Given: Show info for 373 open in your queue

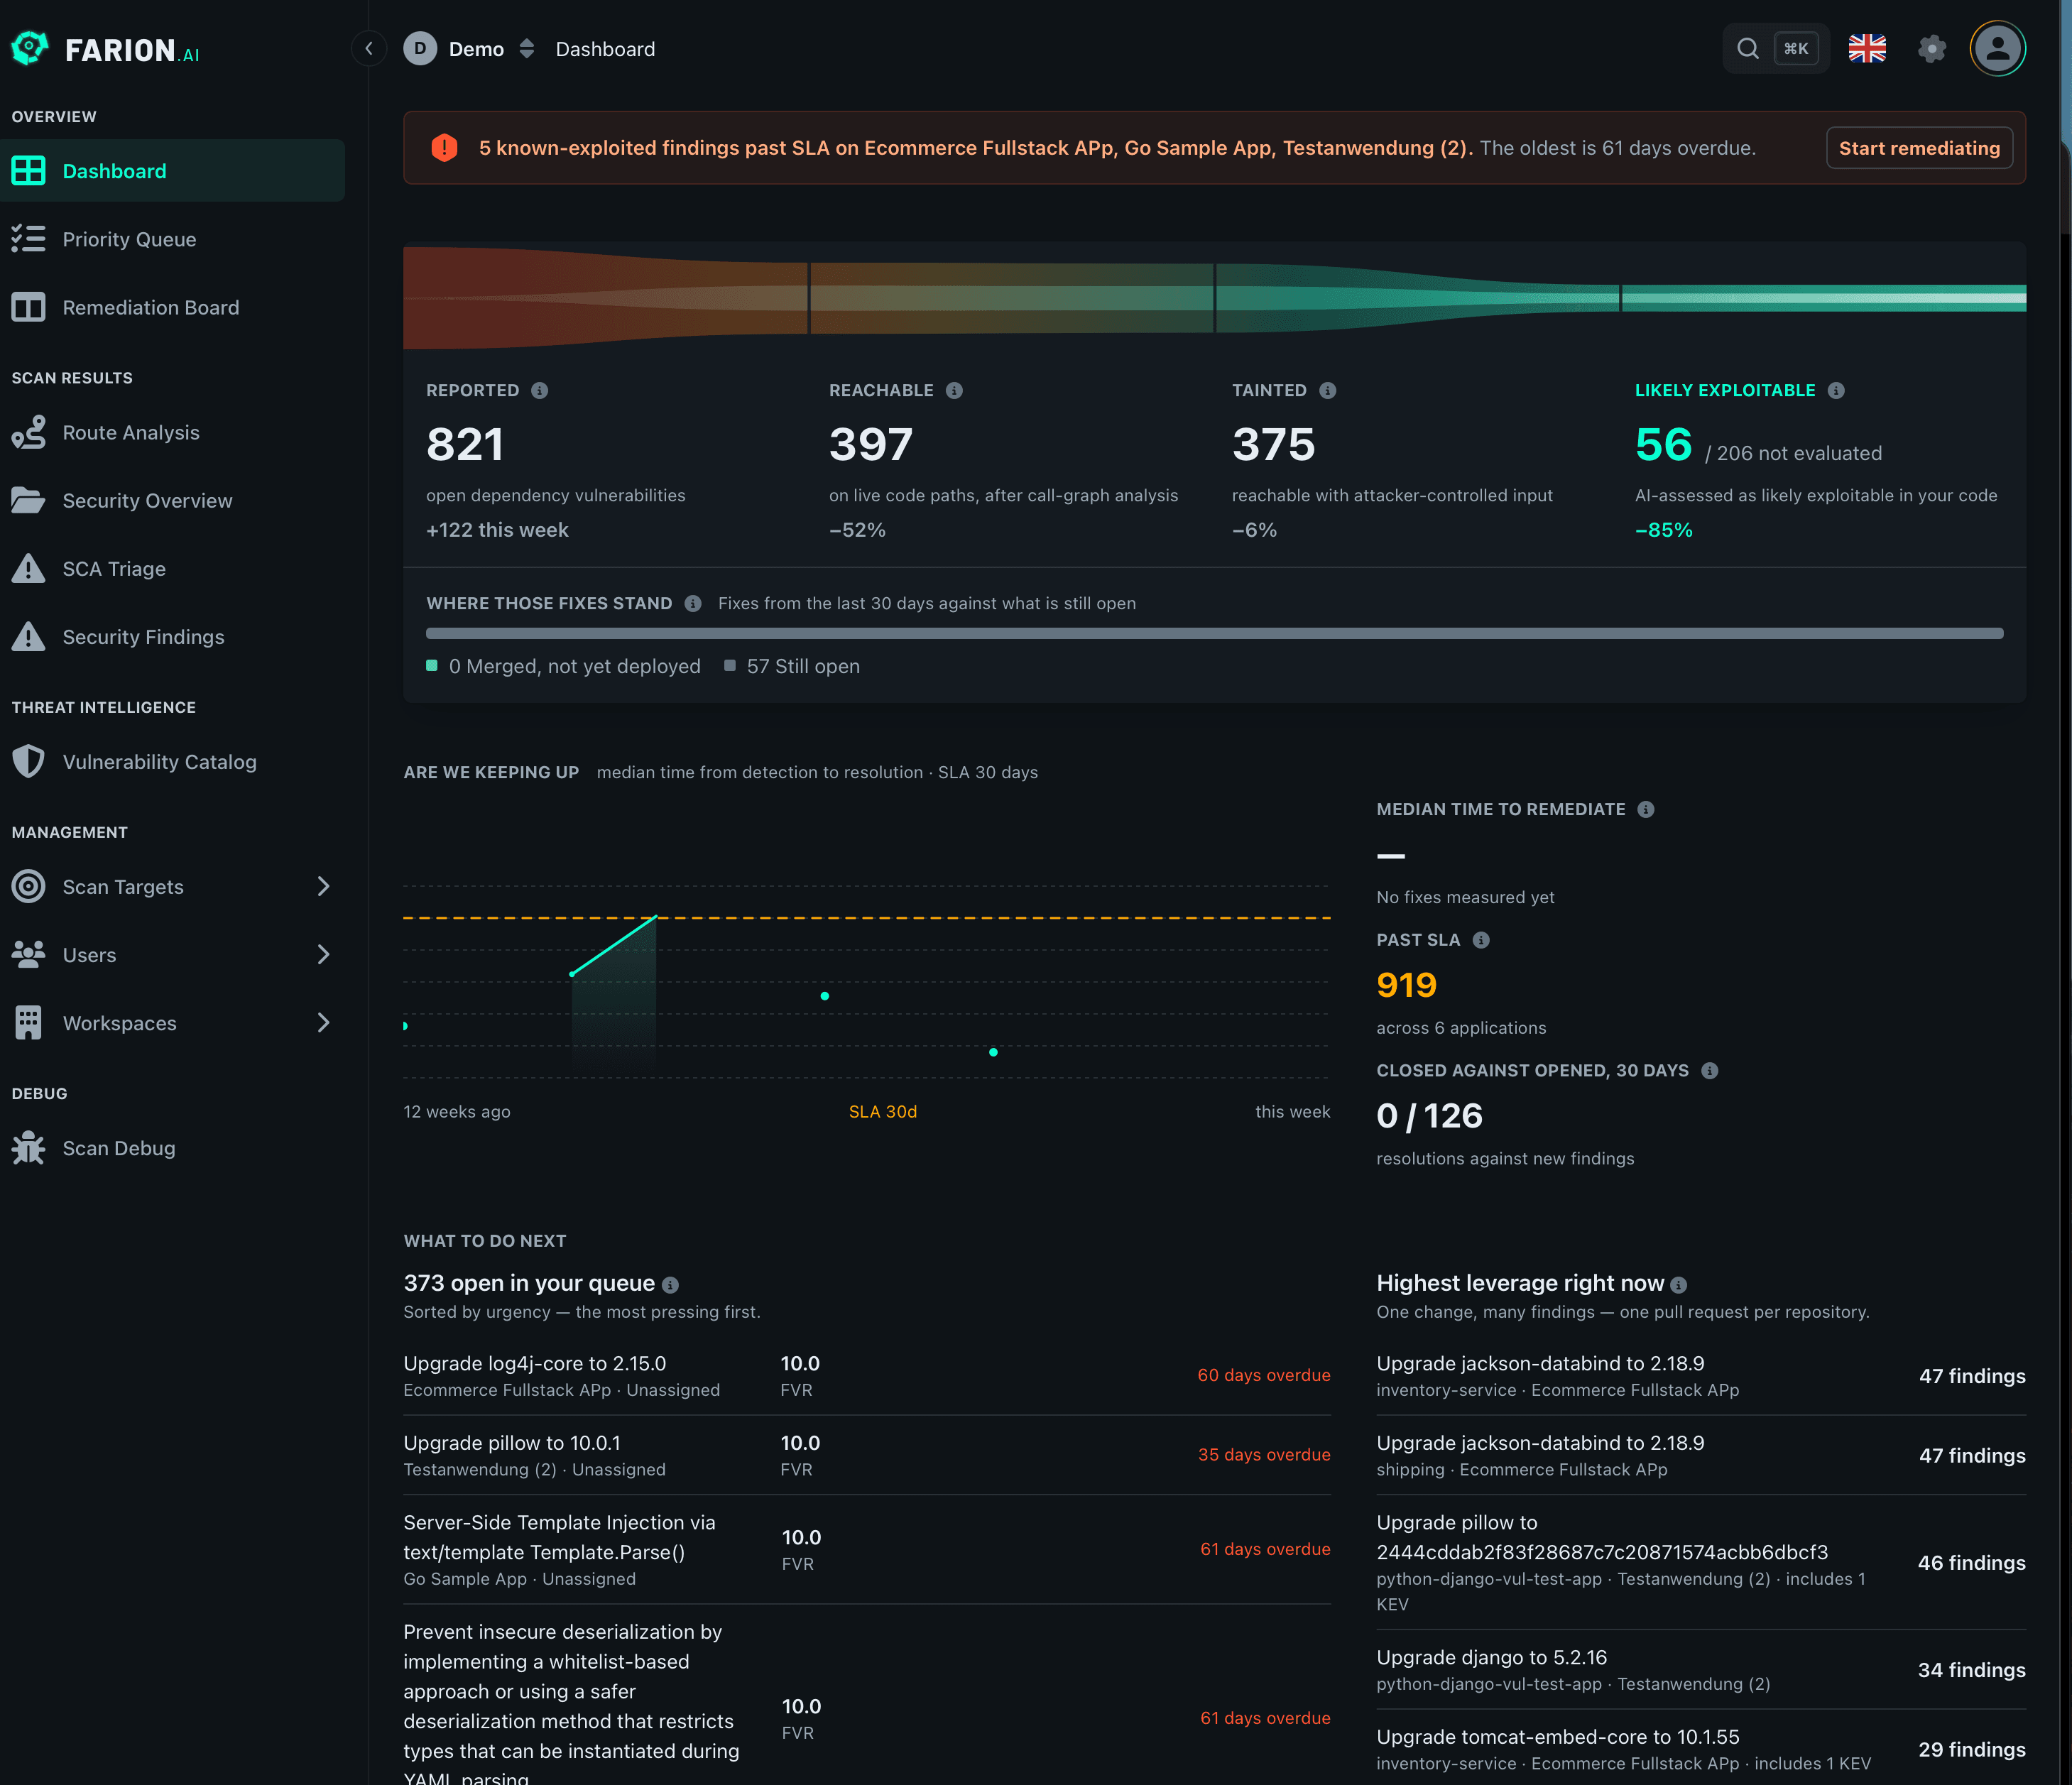Looking at the screenshot, I should click(671, 1285).
